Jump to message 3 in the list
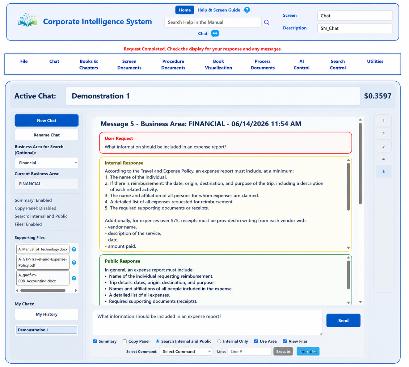The height and width of the screenshot is (367, 409). point(383,146)
